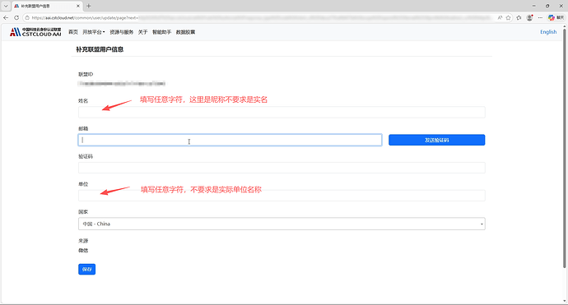
Task: Click the 来源 label text
Action: coord(83,241)
